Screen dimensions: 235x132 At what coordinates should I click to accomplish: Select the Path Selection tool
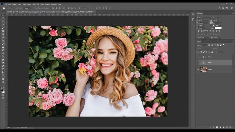[3, 72]
